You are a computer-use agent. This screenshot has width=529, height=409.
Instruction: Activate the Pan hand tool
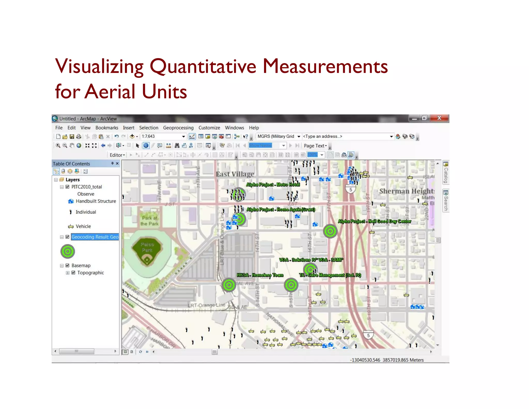click(72, 146)
